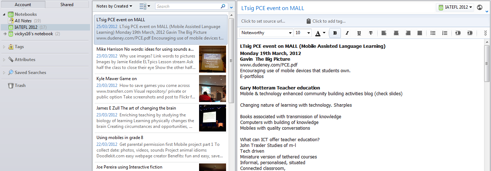Toggle italic formatting

(347, 33)
